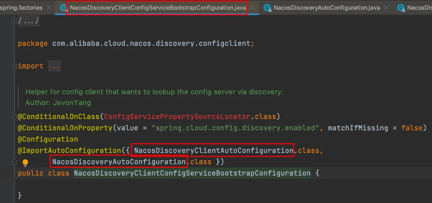Open NacosDiscoveryAutoConfiguration.java tab
432x203 pixels.
tap(326, 8)
